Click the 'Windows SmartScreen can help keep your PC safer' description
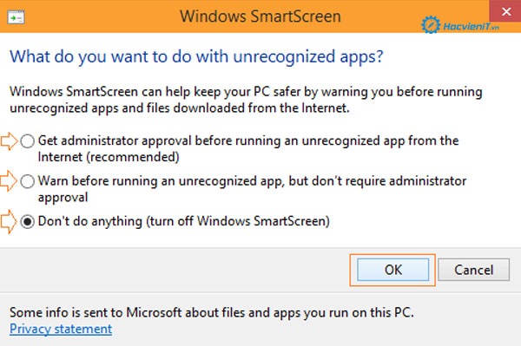 click(246, 100)
